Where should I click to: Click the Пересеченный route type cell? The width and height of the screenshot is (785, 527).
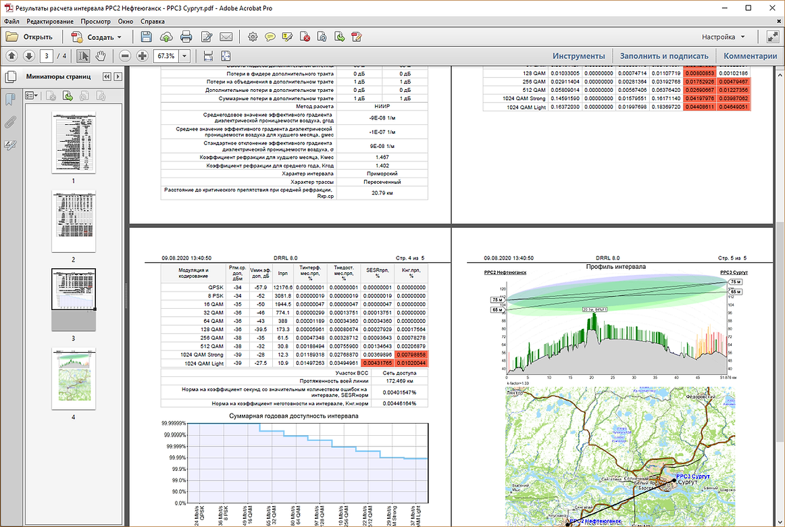(382, 182)
